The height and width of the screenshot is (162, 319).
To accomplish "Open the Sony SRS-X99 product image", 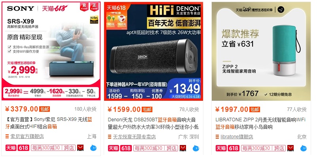I will point(51,51).
